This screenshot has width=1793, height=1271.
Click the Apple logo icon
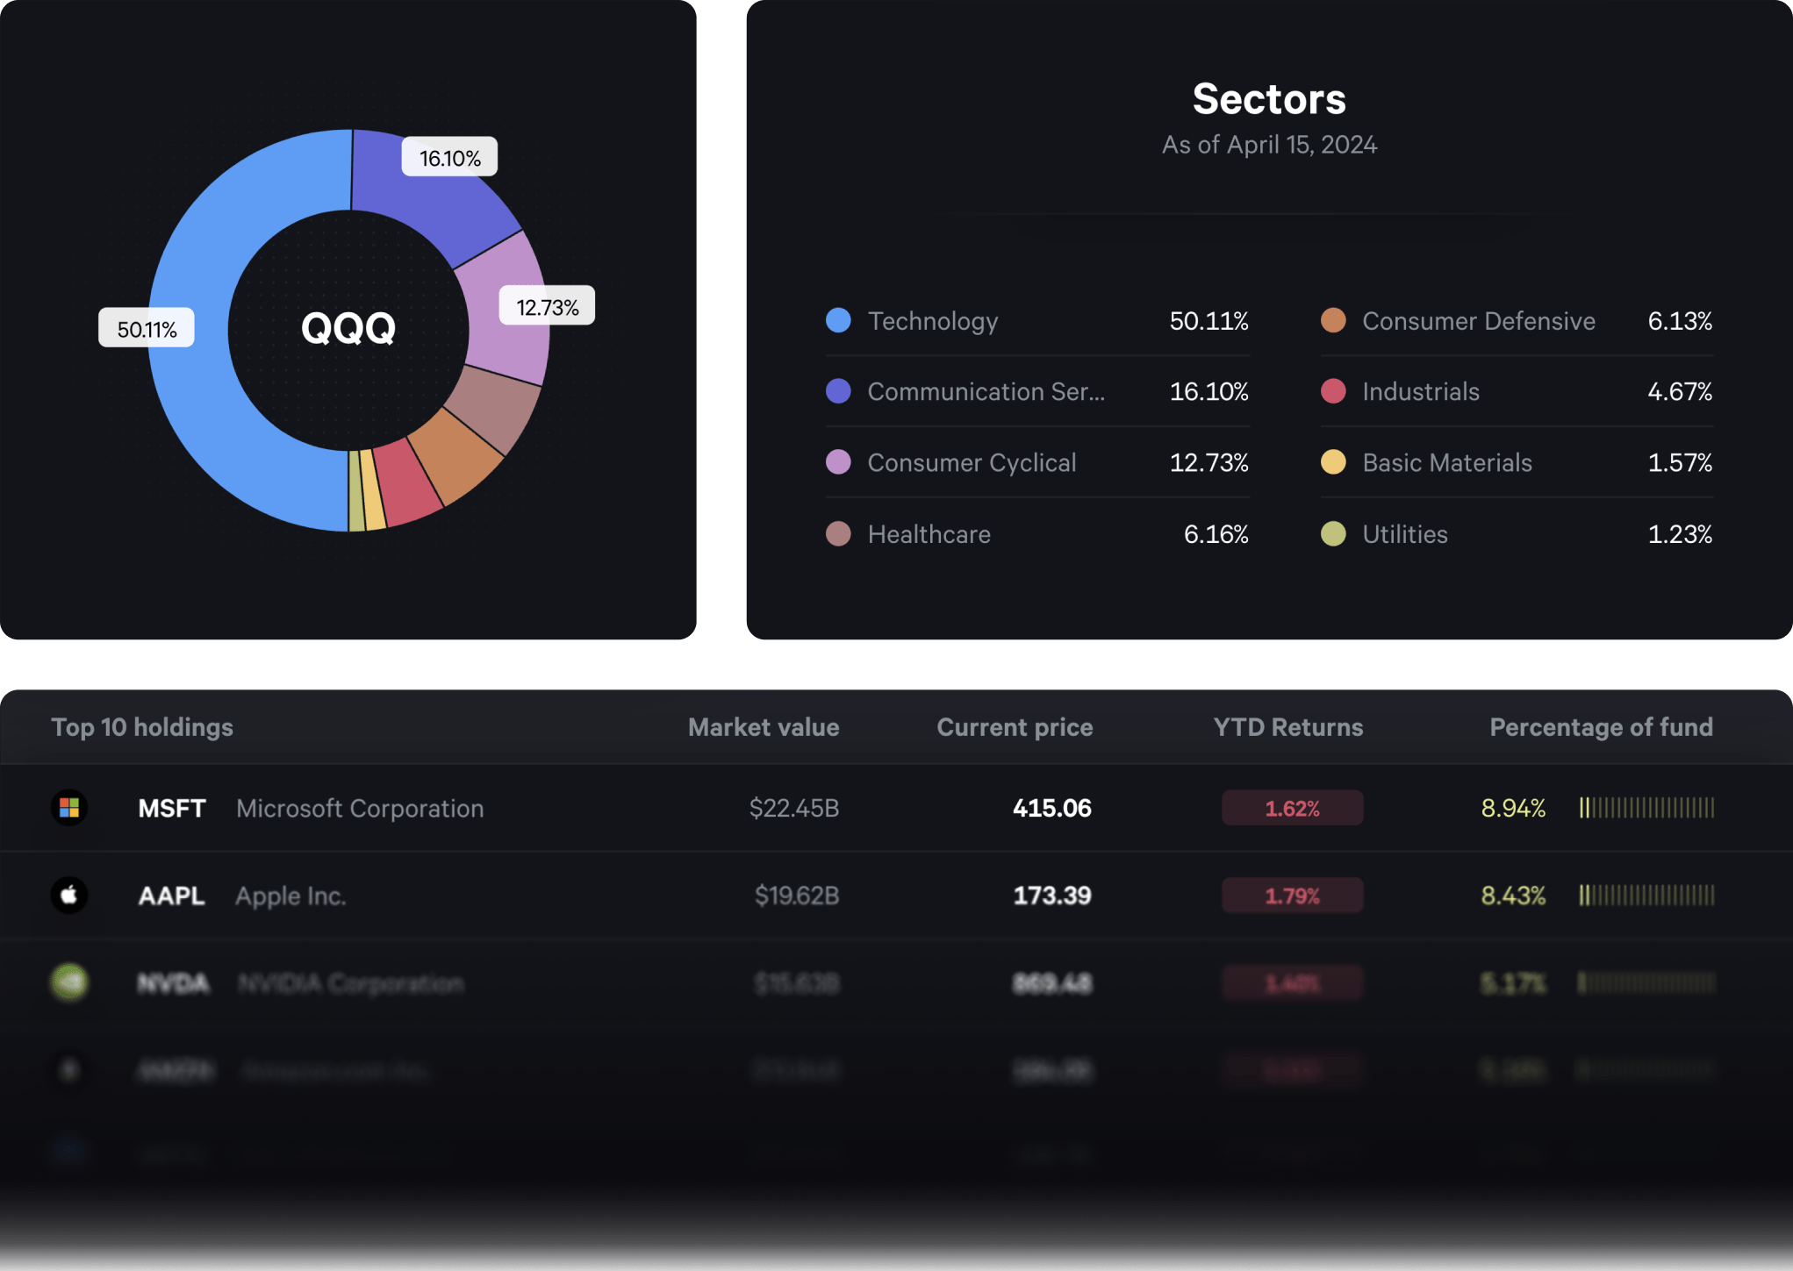69,895
